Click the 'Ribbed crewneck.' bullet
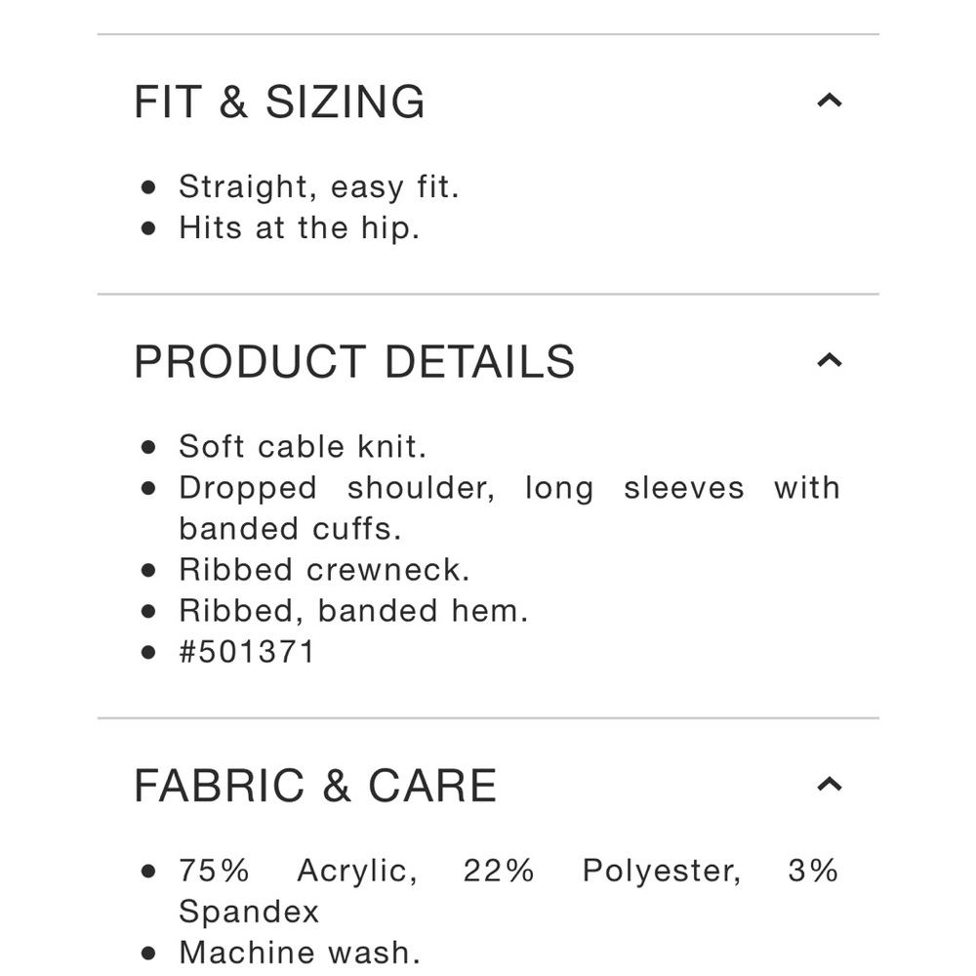Viewport: 976px width, 976px height. [x=324, y=570]
